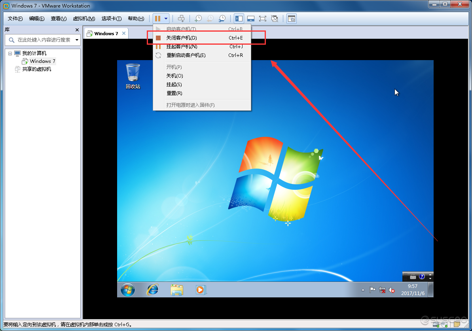Open the power options dropdown arrow

(166, 19)
